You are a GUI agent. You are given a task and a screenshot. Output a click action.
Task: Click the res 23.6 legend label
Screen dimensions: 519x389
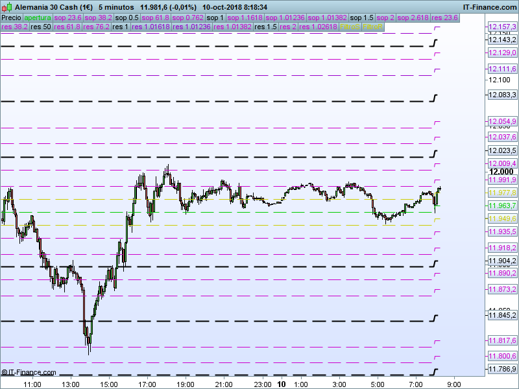[x=444, y=18]
